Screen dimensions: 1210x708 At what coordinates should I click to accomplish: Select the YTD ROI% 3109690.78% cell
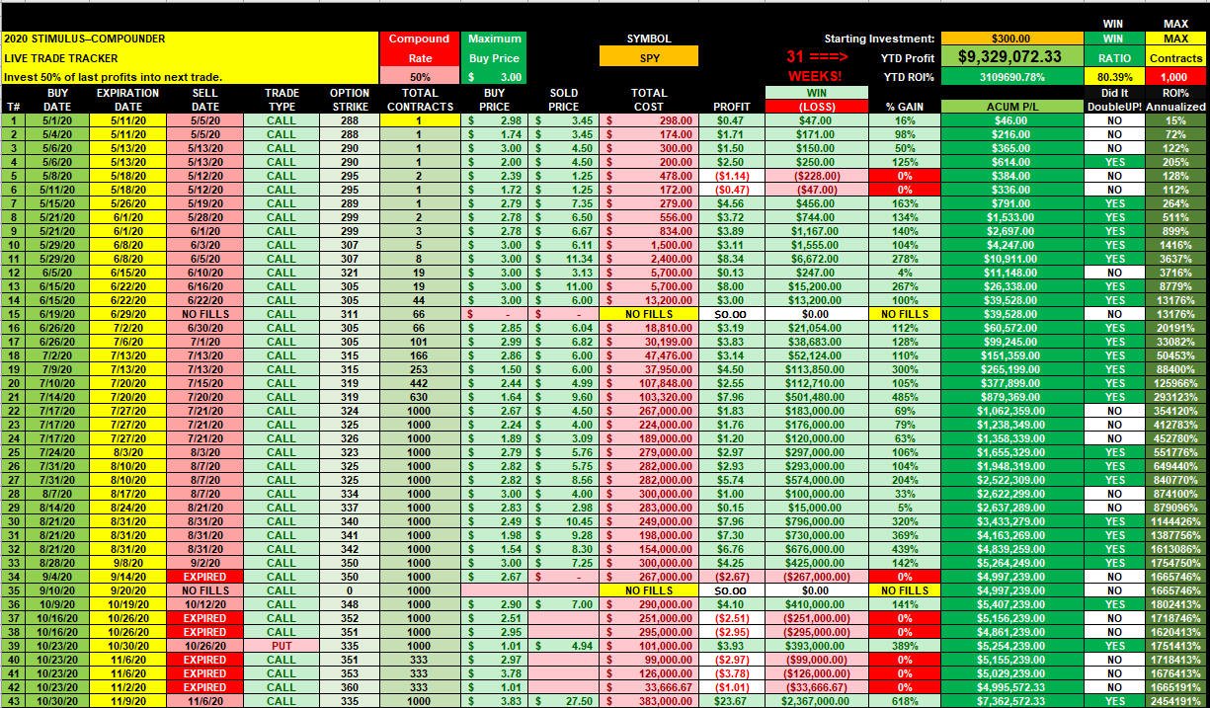1011,77
